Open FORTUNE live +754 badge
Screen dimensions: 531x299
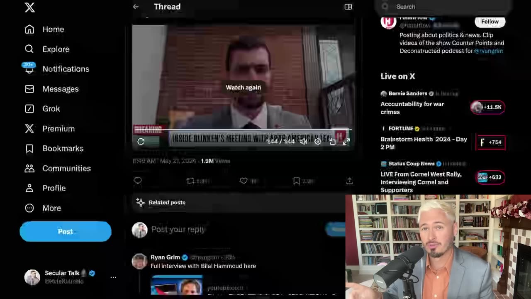click(491, 142)
